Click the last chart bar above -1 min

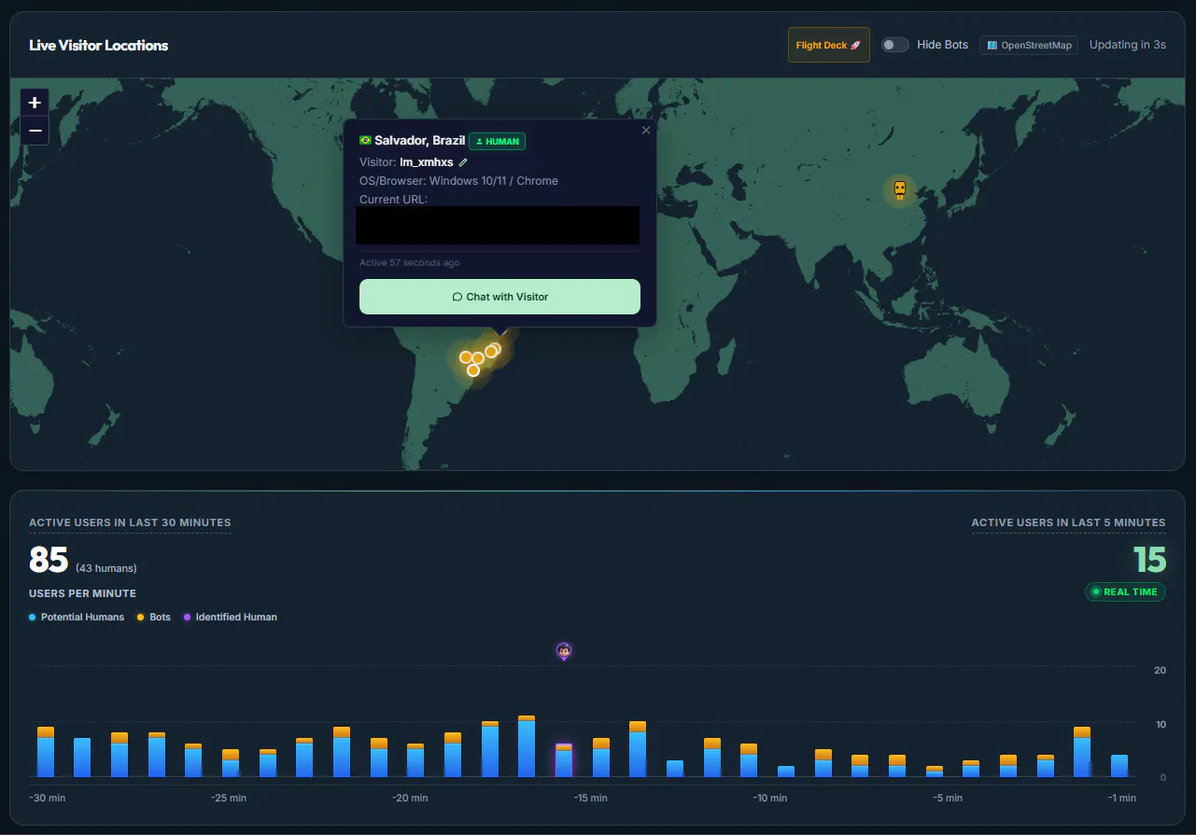click(1119, 766)
